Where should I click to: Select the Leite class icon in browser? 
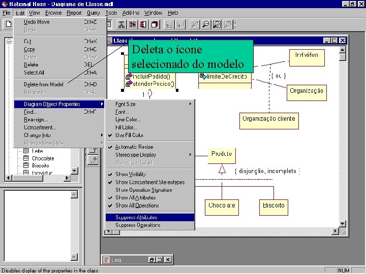coord(26,151)
